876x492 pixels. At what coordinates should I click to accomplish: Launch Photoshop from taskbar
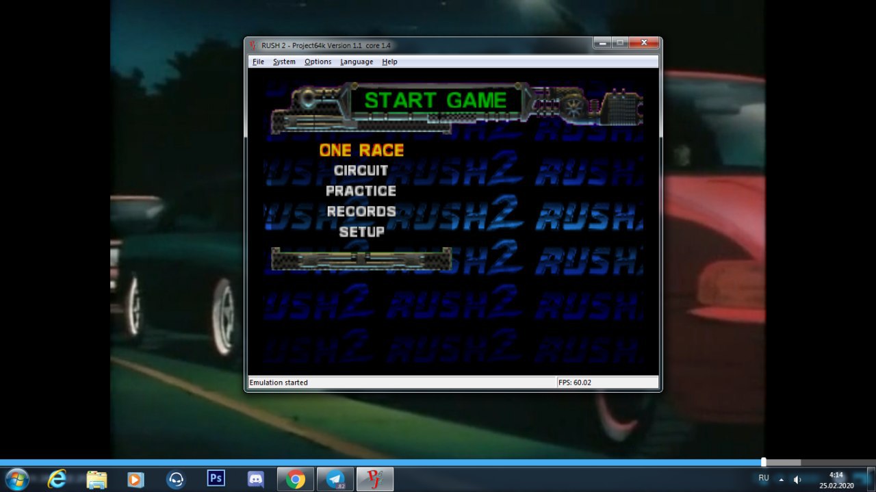point(216,478)
